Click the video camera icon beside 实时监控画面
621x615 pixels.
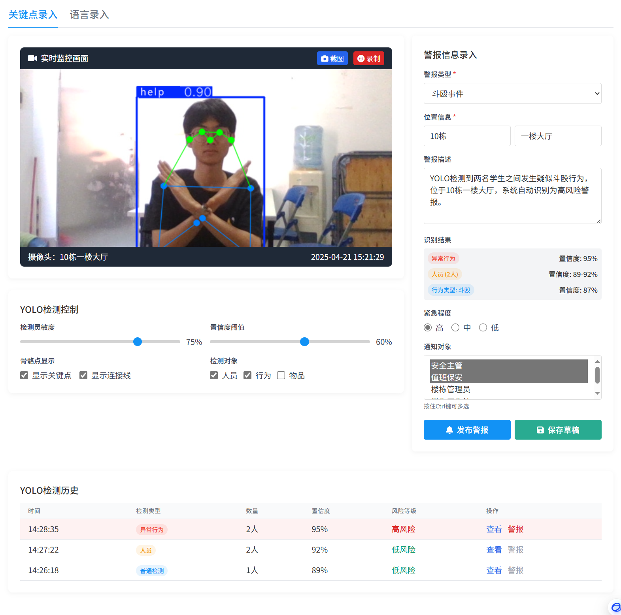click(32, 58)
